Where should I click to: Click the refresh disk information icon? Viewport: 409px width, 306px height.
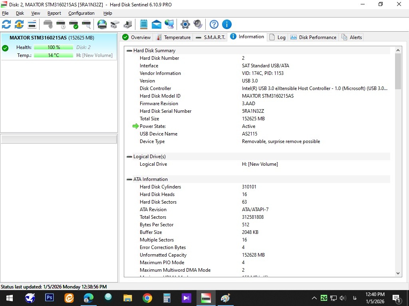pos(6,25)
